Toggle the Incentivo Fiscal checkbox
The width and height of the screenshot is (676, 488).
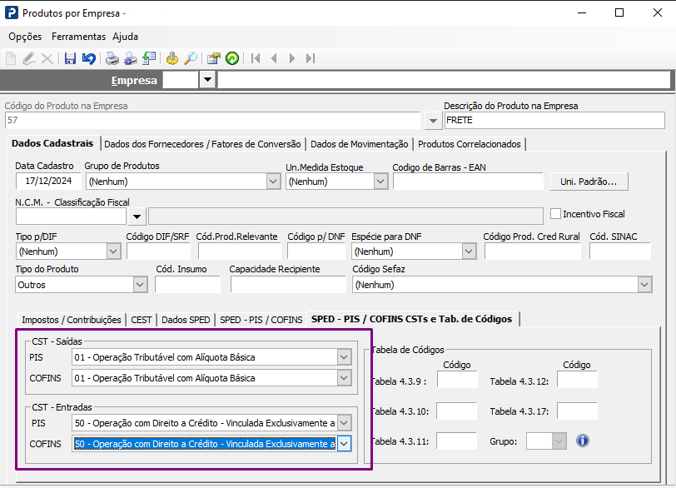(x=556, y=214)
